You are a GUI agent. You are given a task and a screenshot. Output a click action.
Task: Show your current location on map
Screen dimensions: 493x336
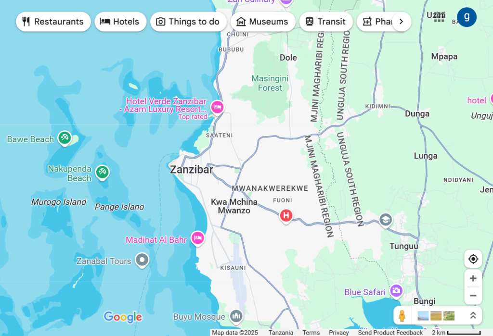coord(473,259)
